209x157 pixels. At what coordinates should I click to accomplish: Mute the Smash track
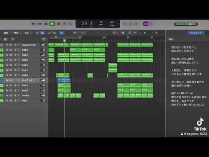click(x=7, y=96)
